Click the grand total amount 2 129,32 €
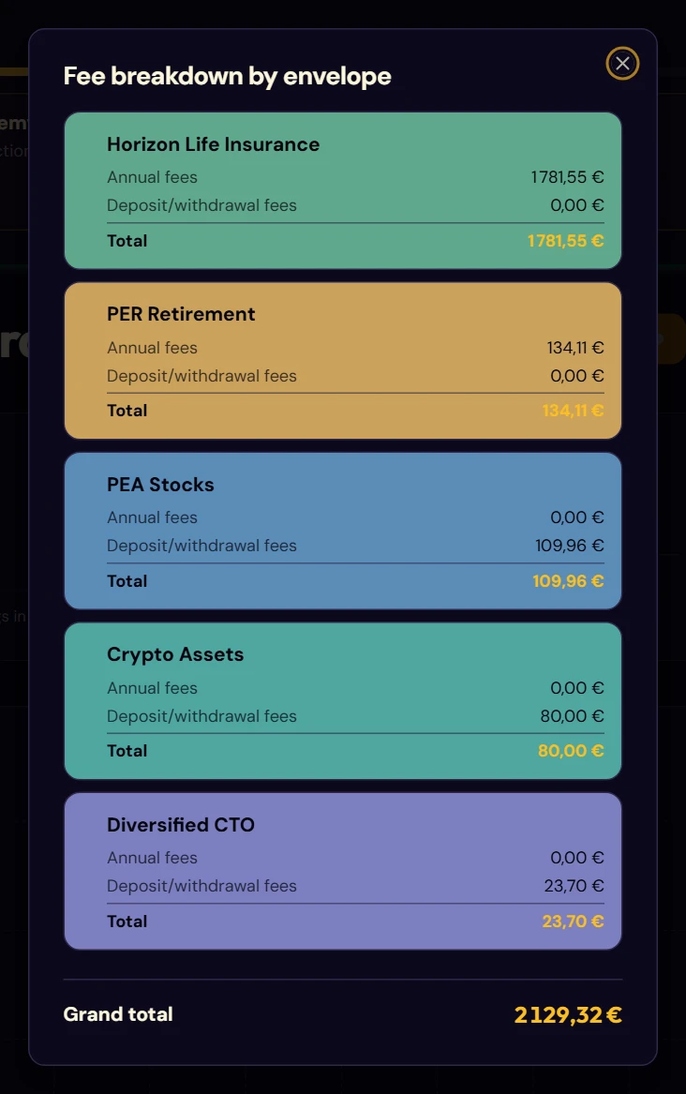Viewport: 686px width, 1094px height. click(568, 1014)
